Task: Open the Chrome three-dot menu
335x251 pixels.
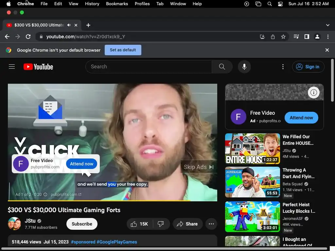Action: (x=328, y=37)
